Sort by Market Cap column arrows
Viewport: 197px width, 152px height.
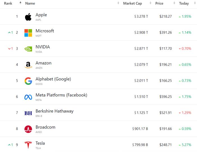click(x=150, y=3)
